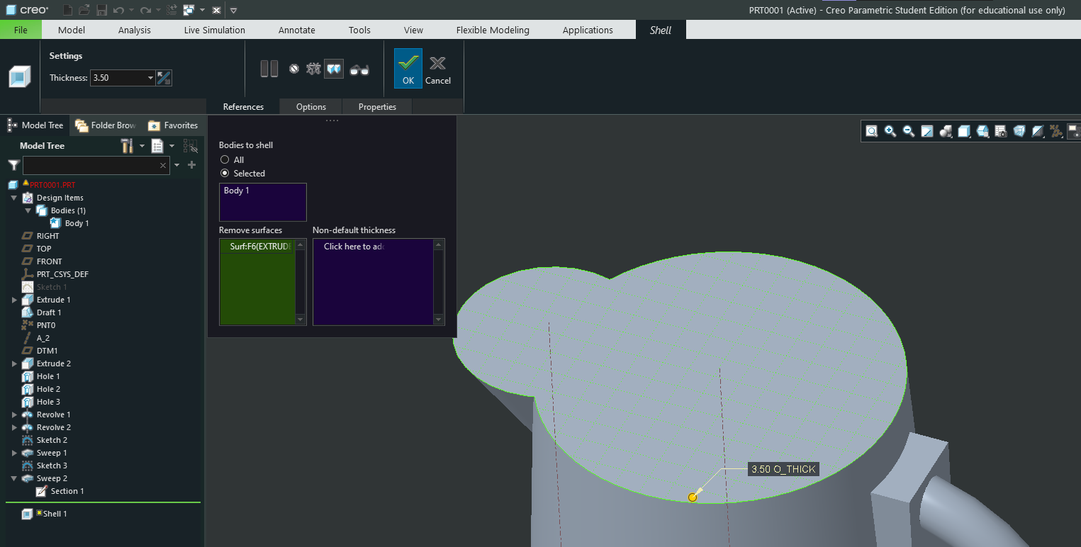The width and height of the screenshot is (1081, 547).
Task: Click the Model Tree filter funnel icon
Action: click(x=13, y=165)
